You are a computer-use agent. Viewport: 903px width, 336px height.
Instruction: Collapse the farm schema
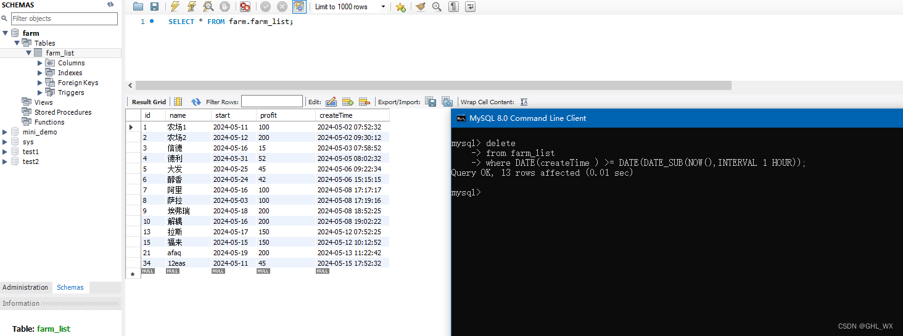6,33
